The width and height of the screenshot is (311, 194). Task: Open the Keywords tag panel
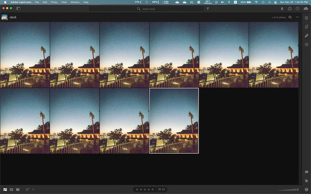(306, 181)
